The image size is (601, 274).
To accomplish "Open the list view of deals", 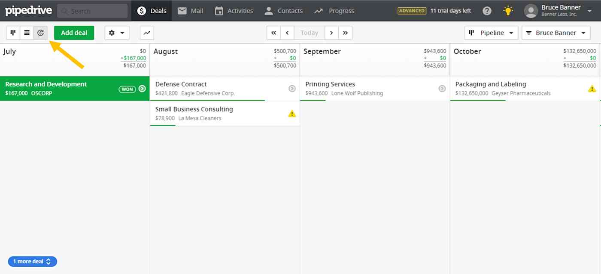I will (x=27, y=33).
